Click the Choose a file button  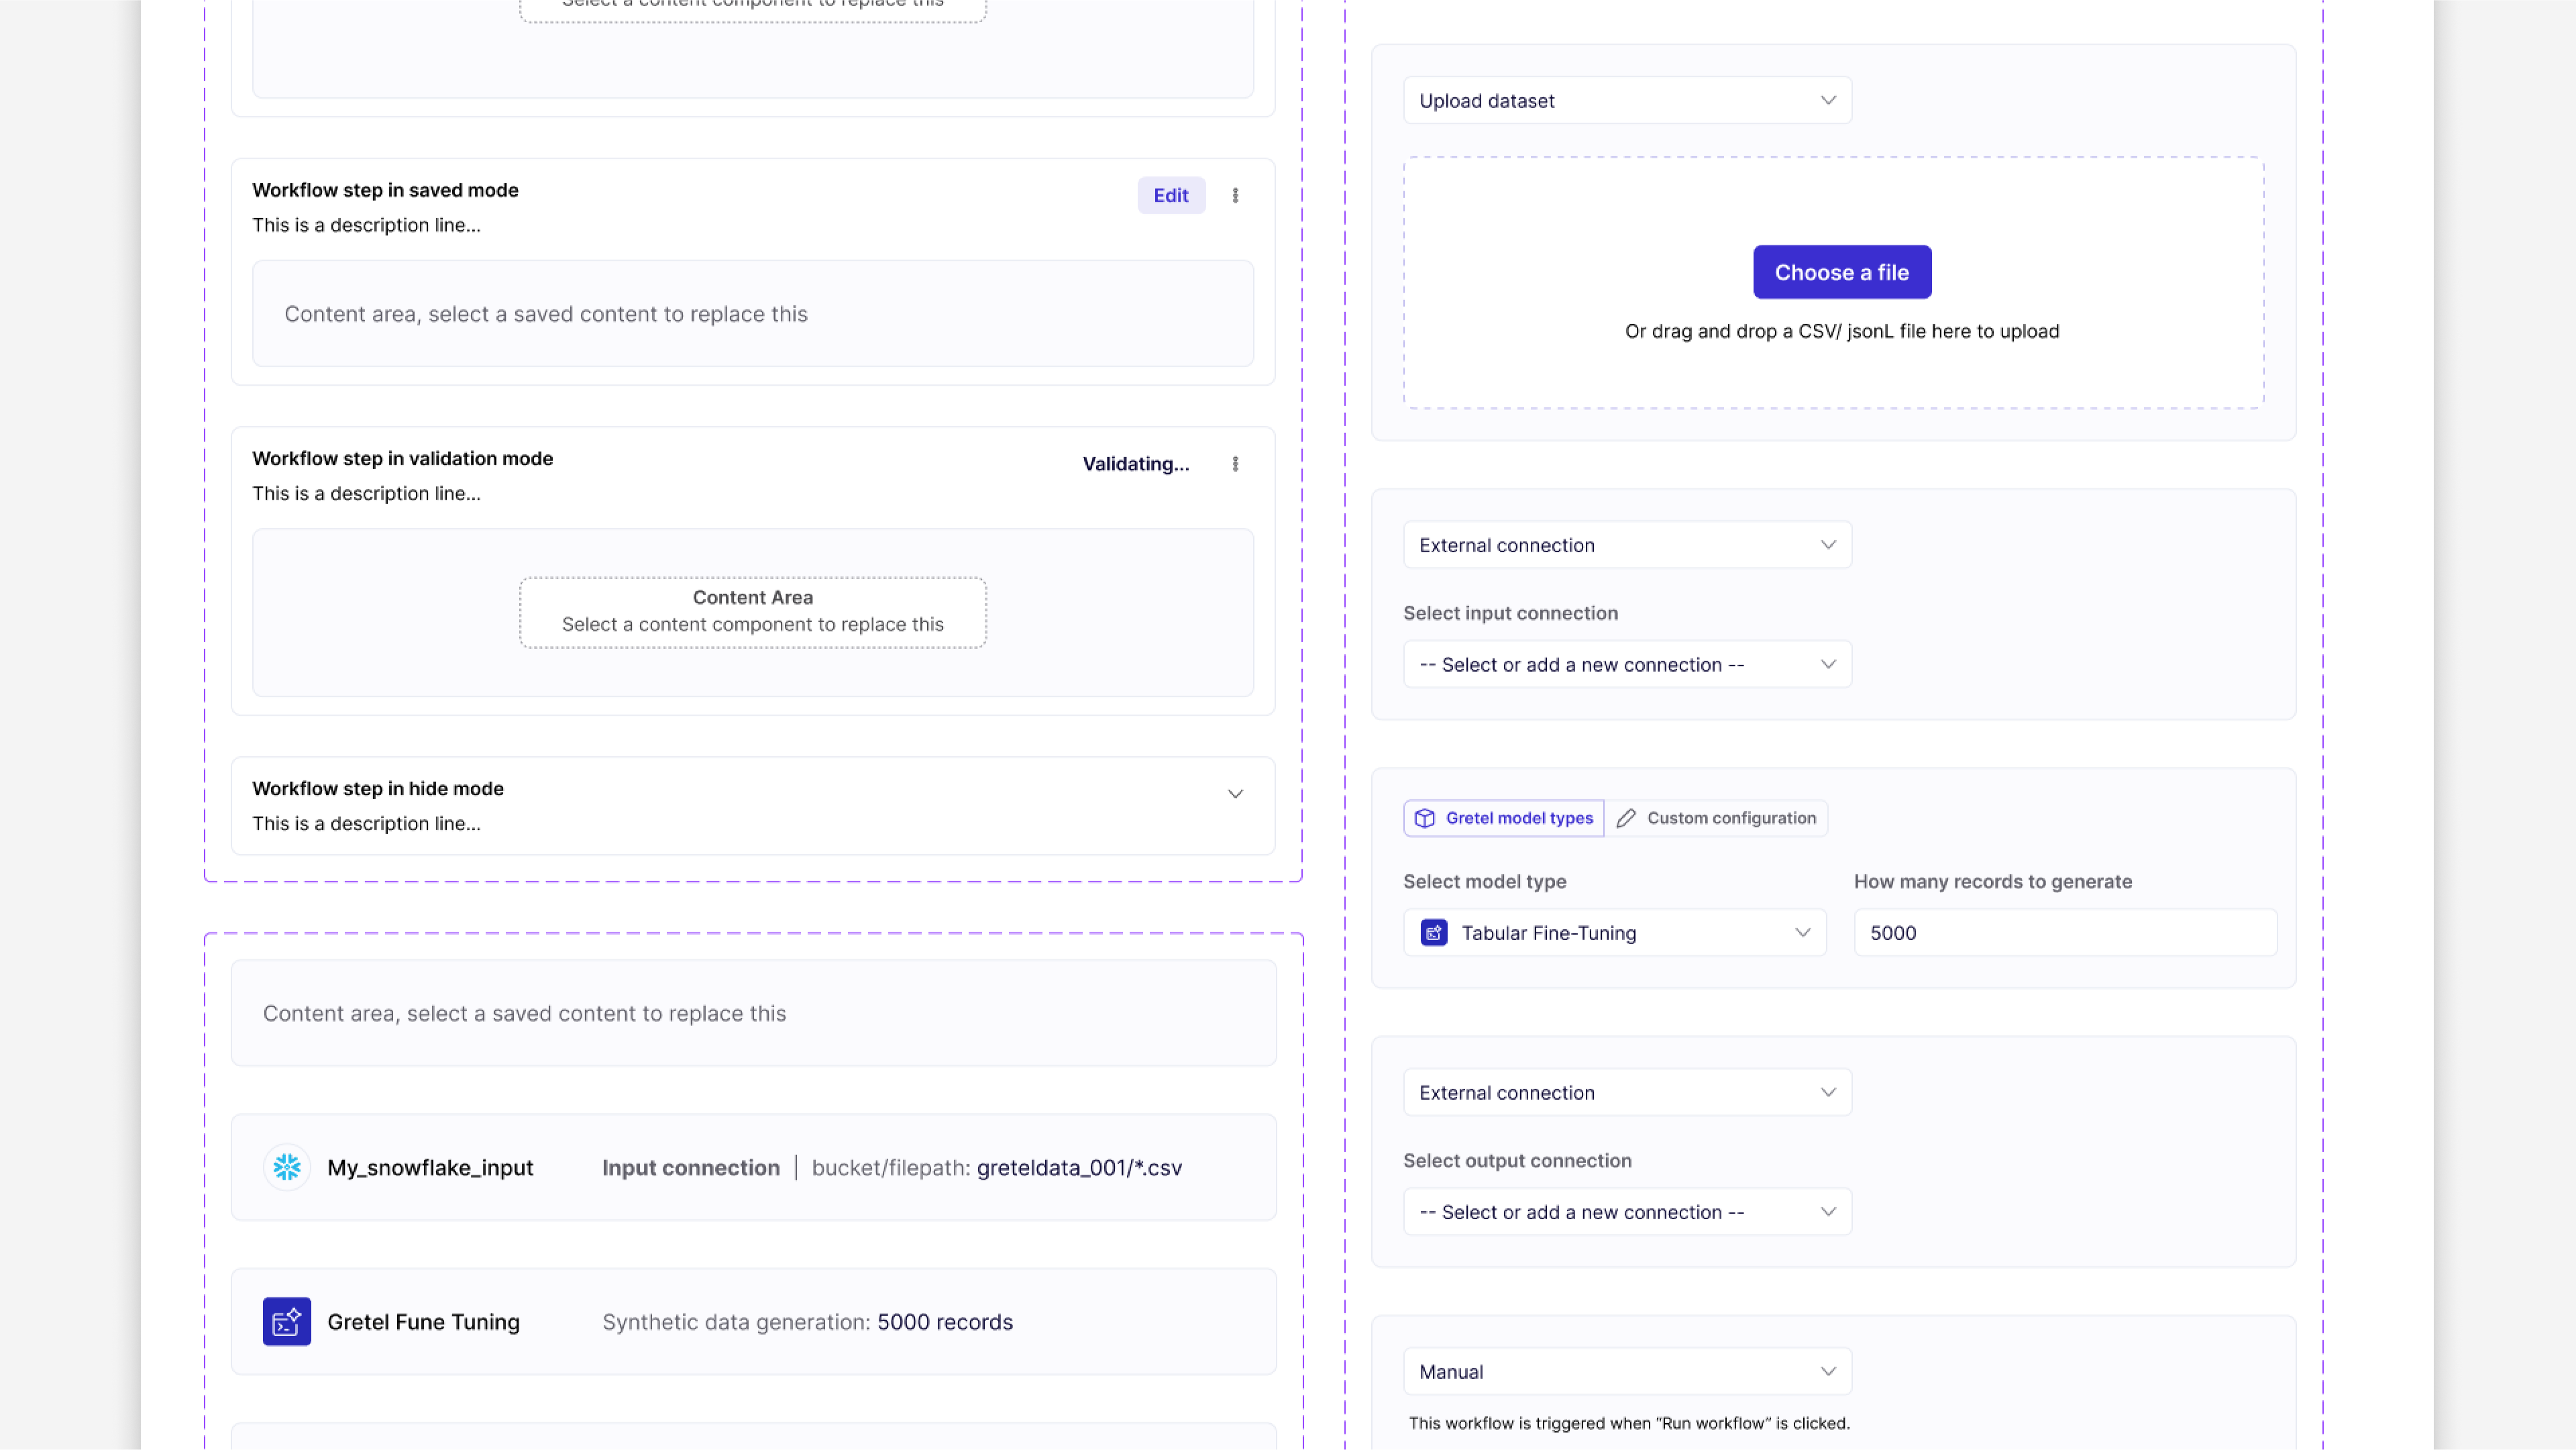tap(1841, 272)
